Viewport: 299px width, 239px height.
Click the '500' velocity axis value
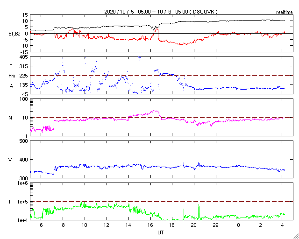24,141
